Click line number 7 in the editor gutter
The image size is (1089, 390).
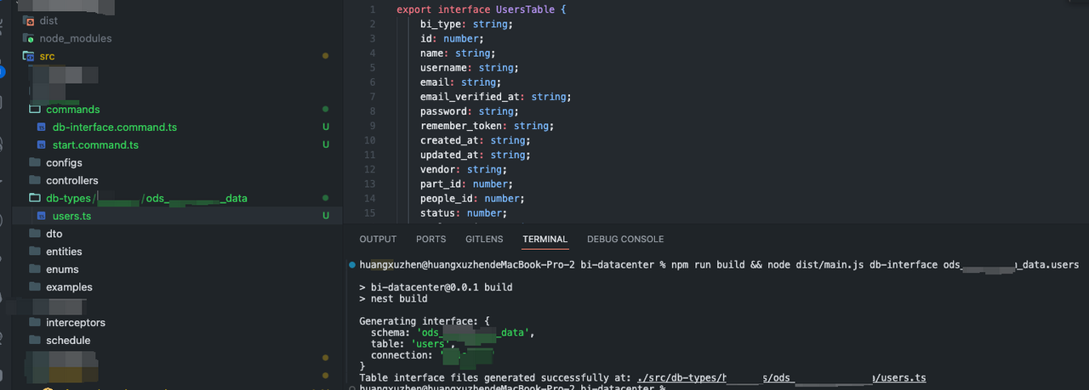[372, 97]
